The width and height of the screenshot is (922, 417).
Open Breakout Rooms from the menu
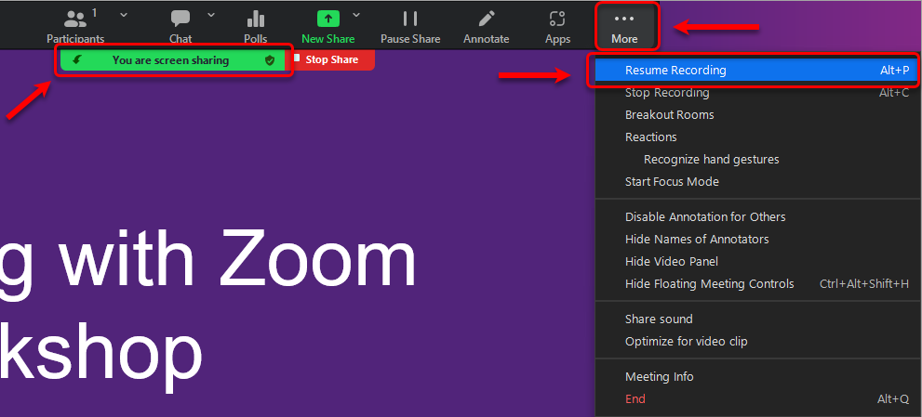point(755,115)
